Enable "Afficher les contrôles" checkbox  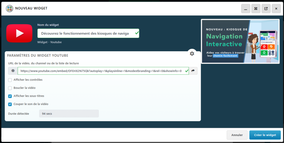(x=10, y=80)
